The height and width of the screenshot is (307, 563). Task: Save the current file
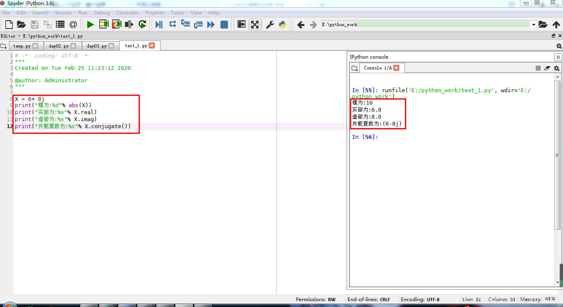(35, 25)
